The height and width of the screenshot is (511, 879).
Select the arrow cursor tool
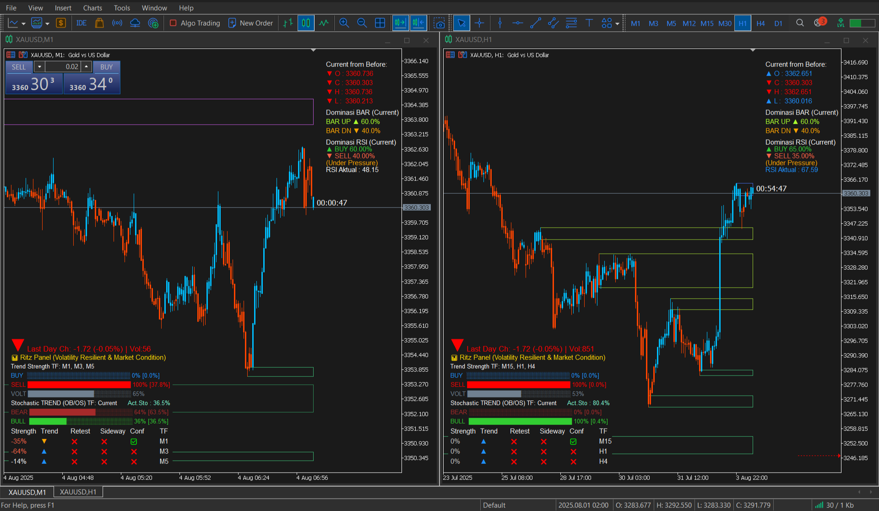click(461, 23)
